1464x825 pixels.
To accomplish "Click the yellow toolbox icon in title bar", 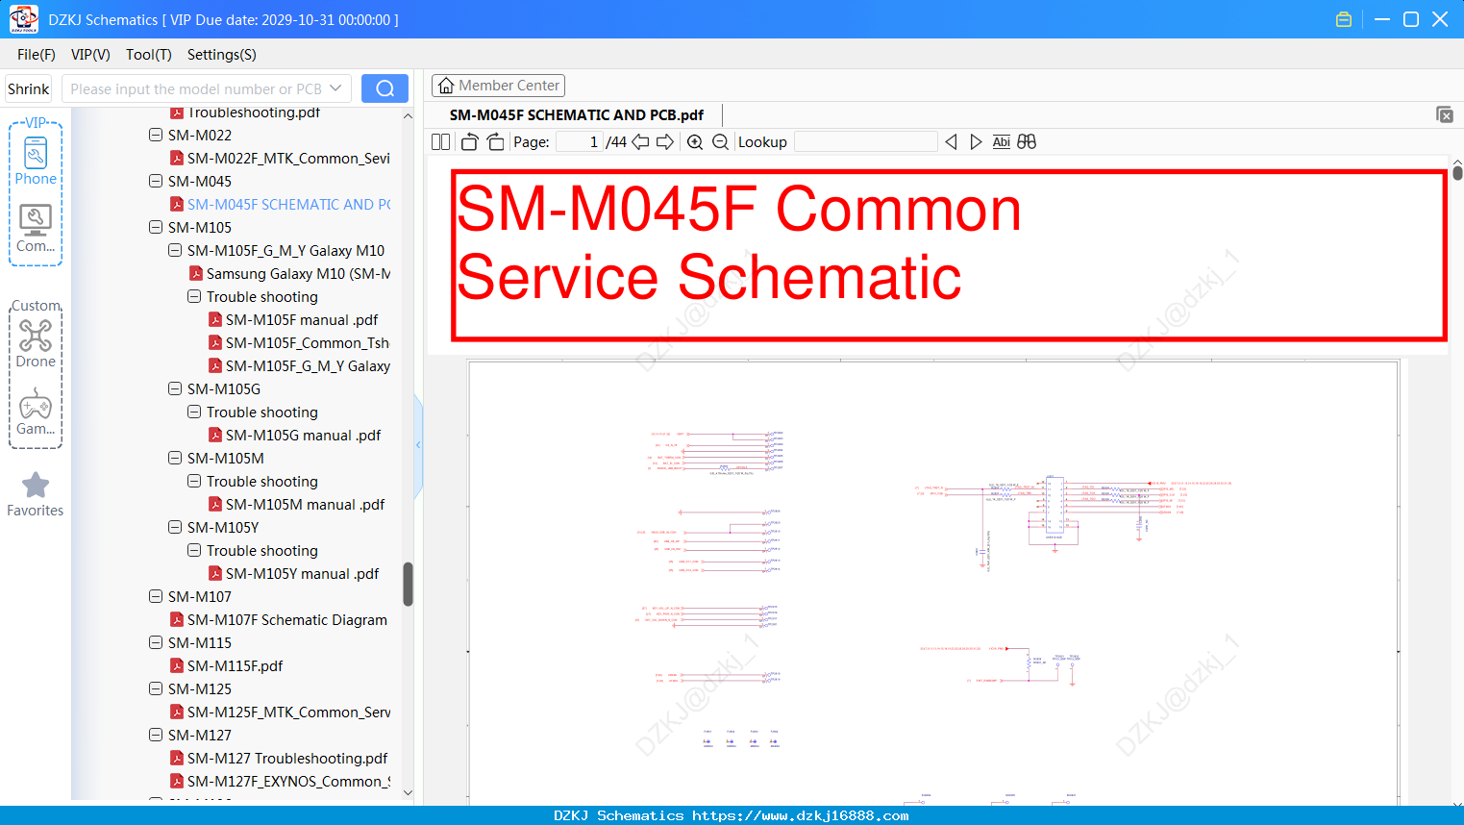I will tap(1344, 19).
